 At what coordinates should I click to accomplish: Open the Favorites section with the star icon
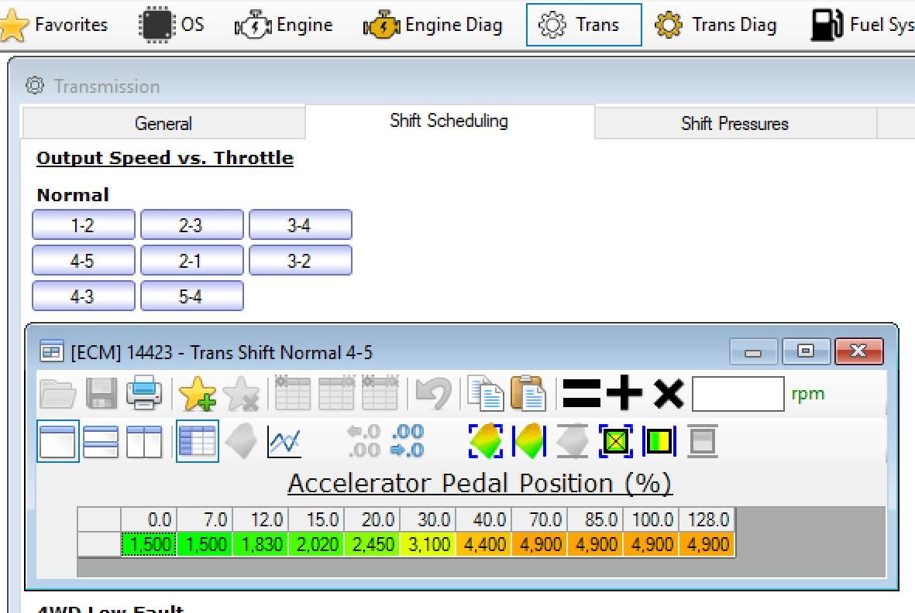(x=54, y=25)
